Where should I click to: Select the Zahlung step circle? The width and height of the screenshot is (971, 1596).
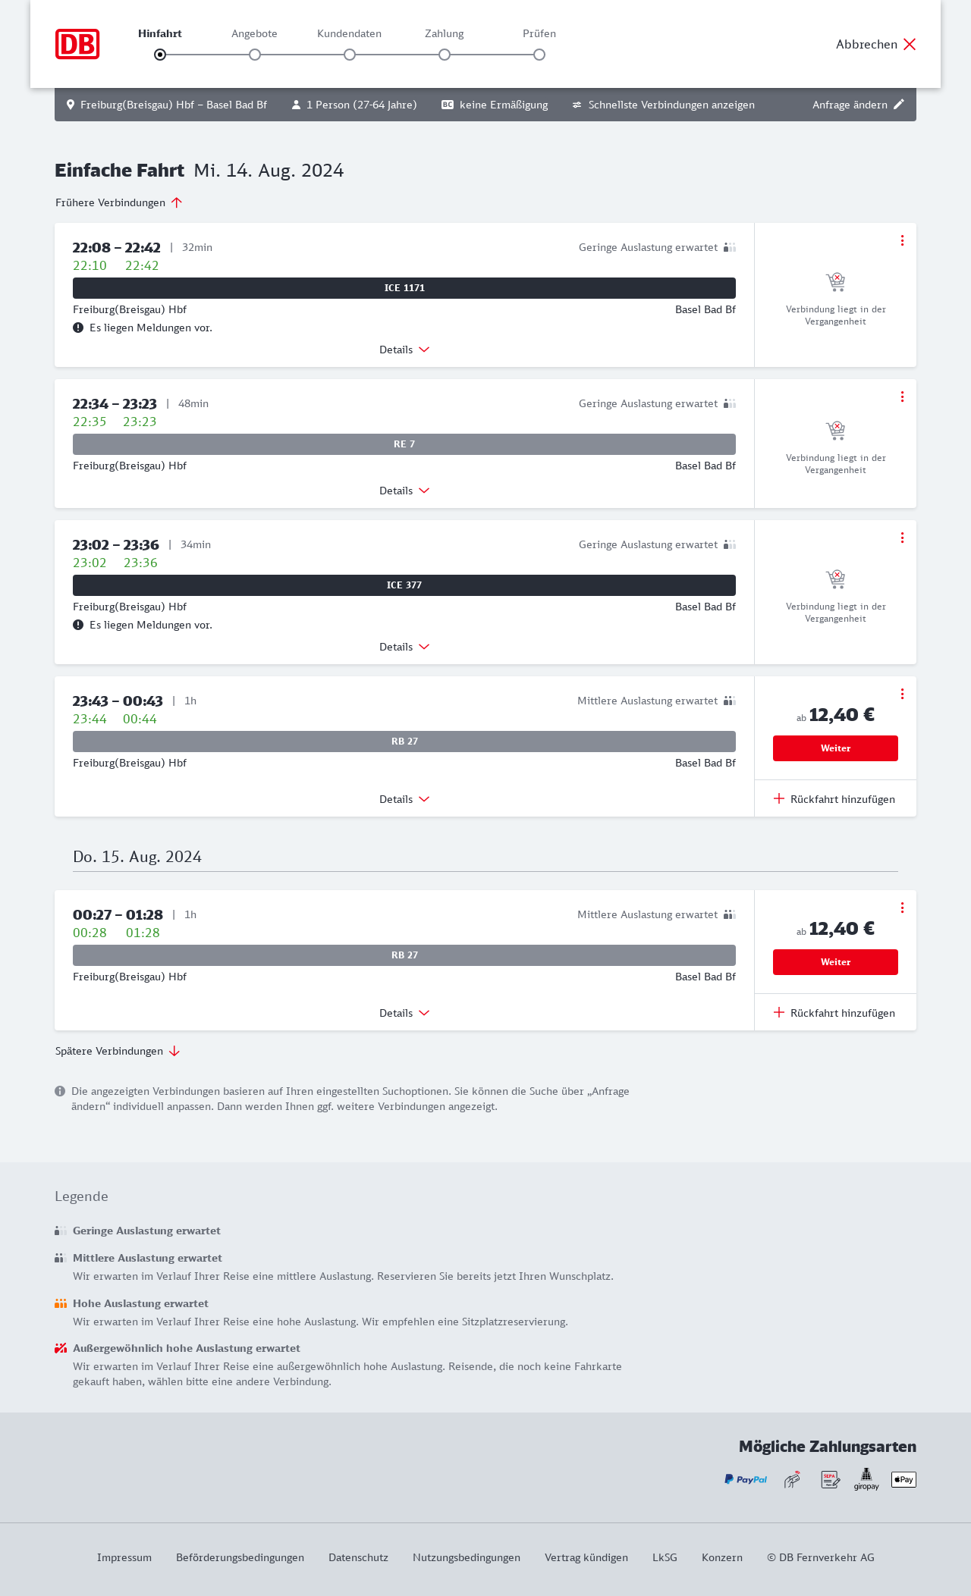[445, 55]
